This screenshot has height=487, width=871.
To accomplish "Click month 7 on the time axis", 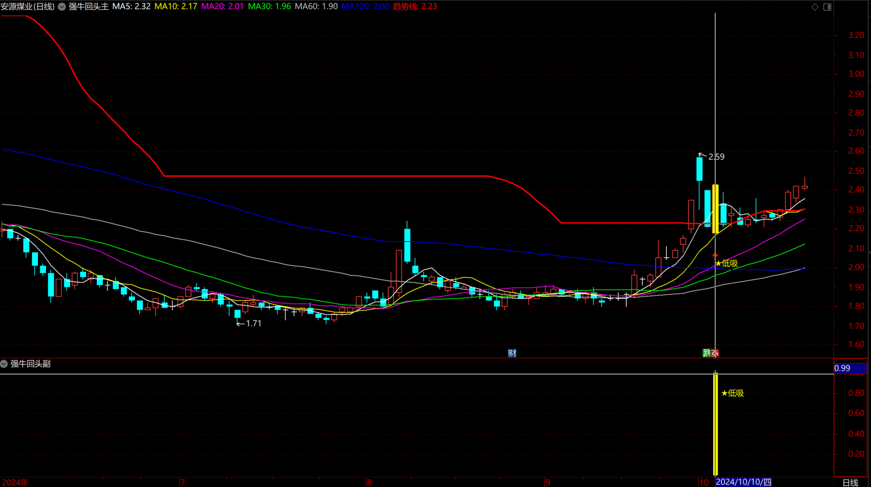I will (x=183, y=483).
